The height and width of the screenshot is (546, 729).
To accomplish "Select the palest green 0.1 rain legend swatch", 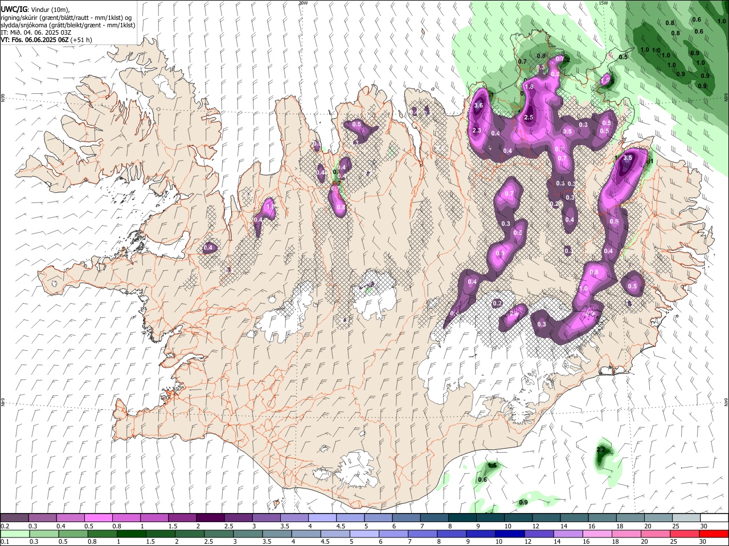I will point(15,533).
